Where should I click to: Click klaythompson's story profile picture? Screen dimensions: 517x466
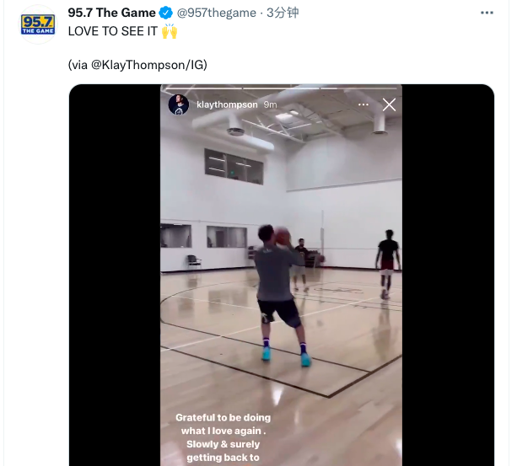pyautogui.click(x=179, y=104)
